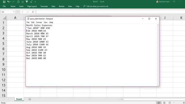Close the Notepad window
The height and width of the screenshot is (104, 185).
pyautogui.click(x=156, y=18)
